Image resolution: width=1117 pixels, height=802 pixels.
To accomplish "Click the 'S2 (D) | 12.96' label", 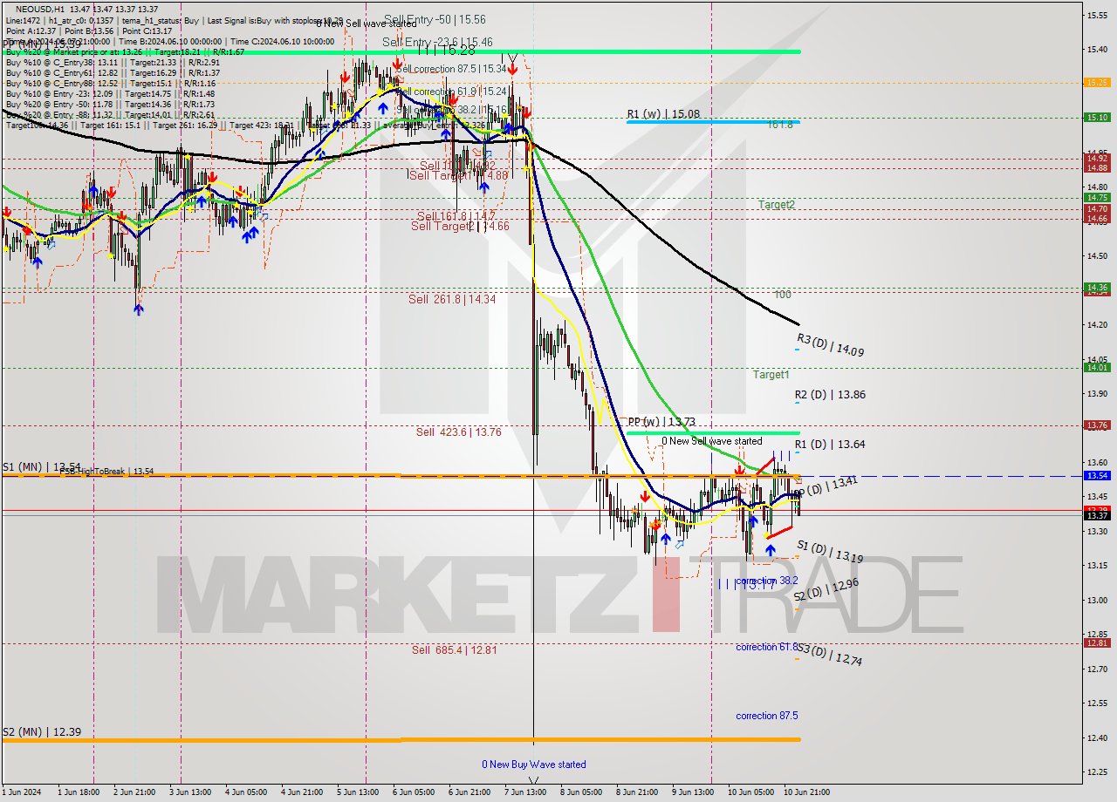I will tap(826, 590).
